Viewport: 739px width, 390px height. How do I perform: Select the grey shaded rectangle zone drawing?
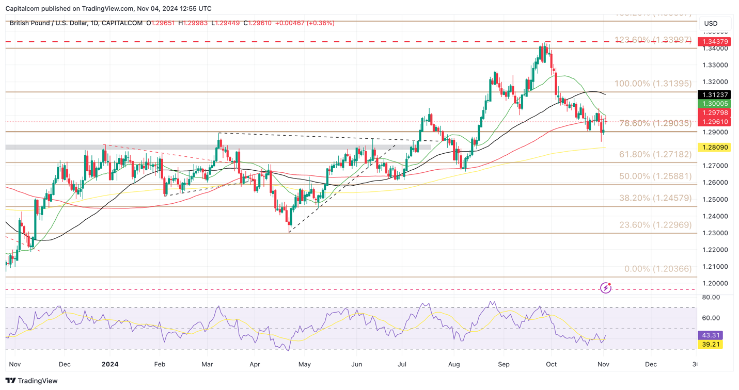218,148
